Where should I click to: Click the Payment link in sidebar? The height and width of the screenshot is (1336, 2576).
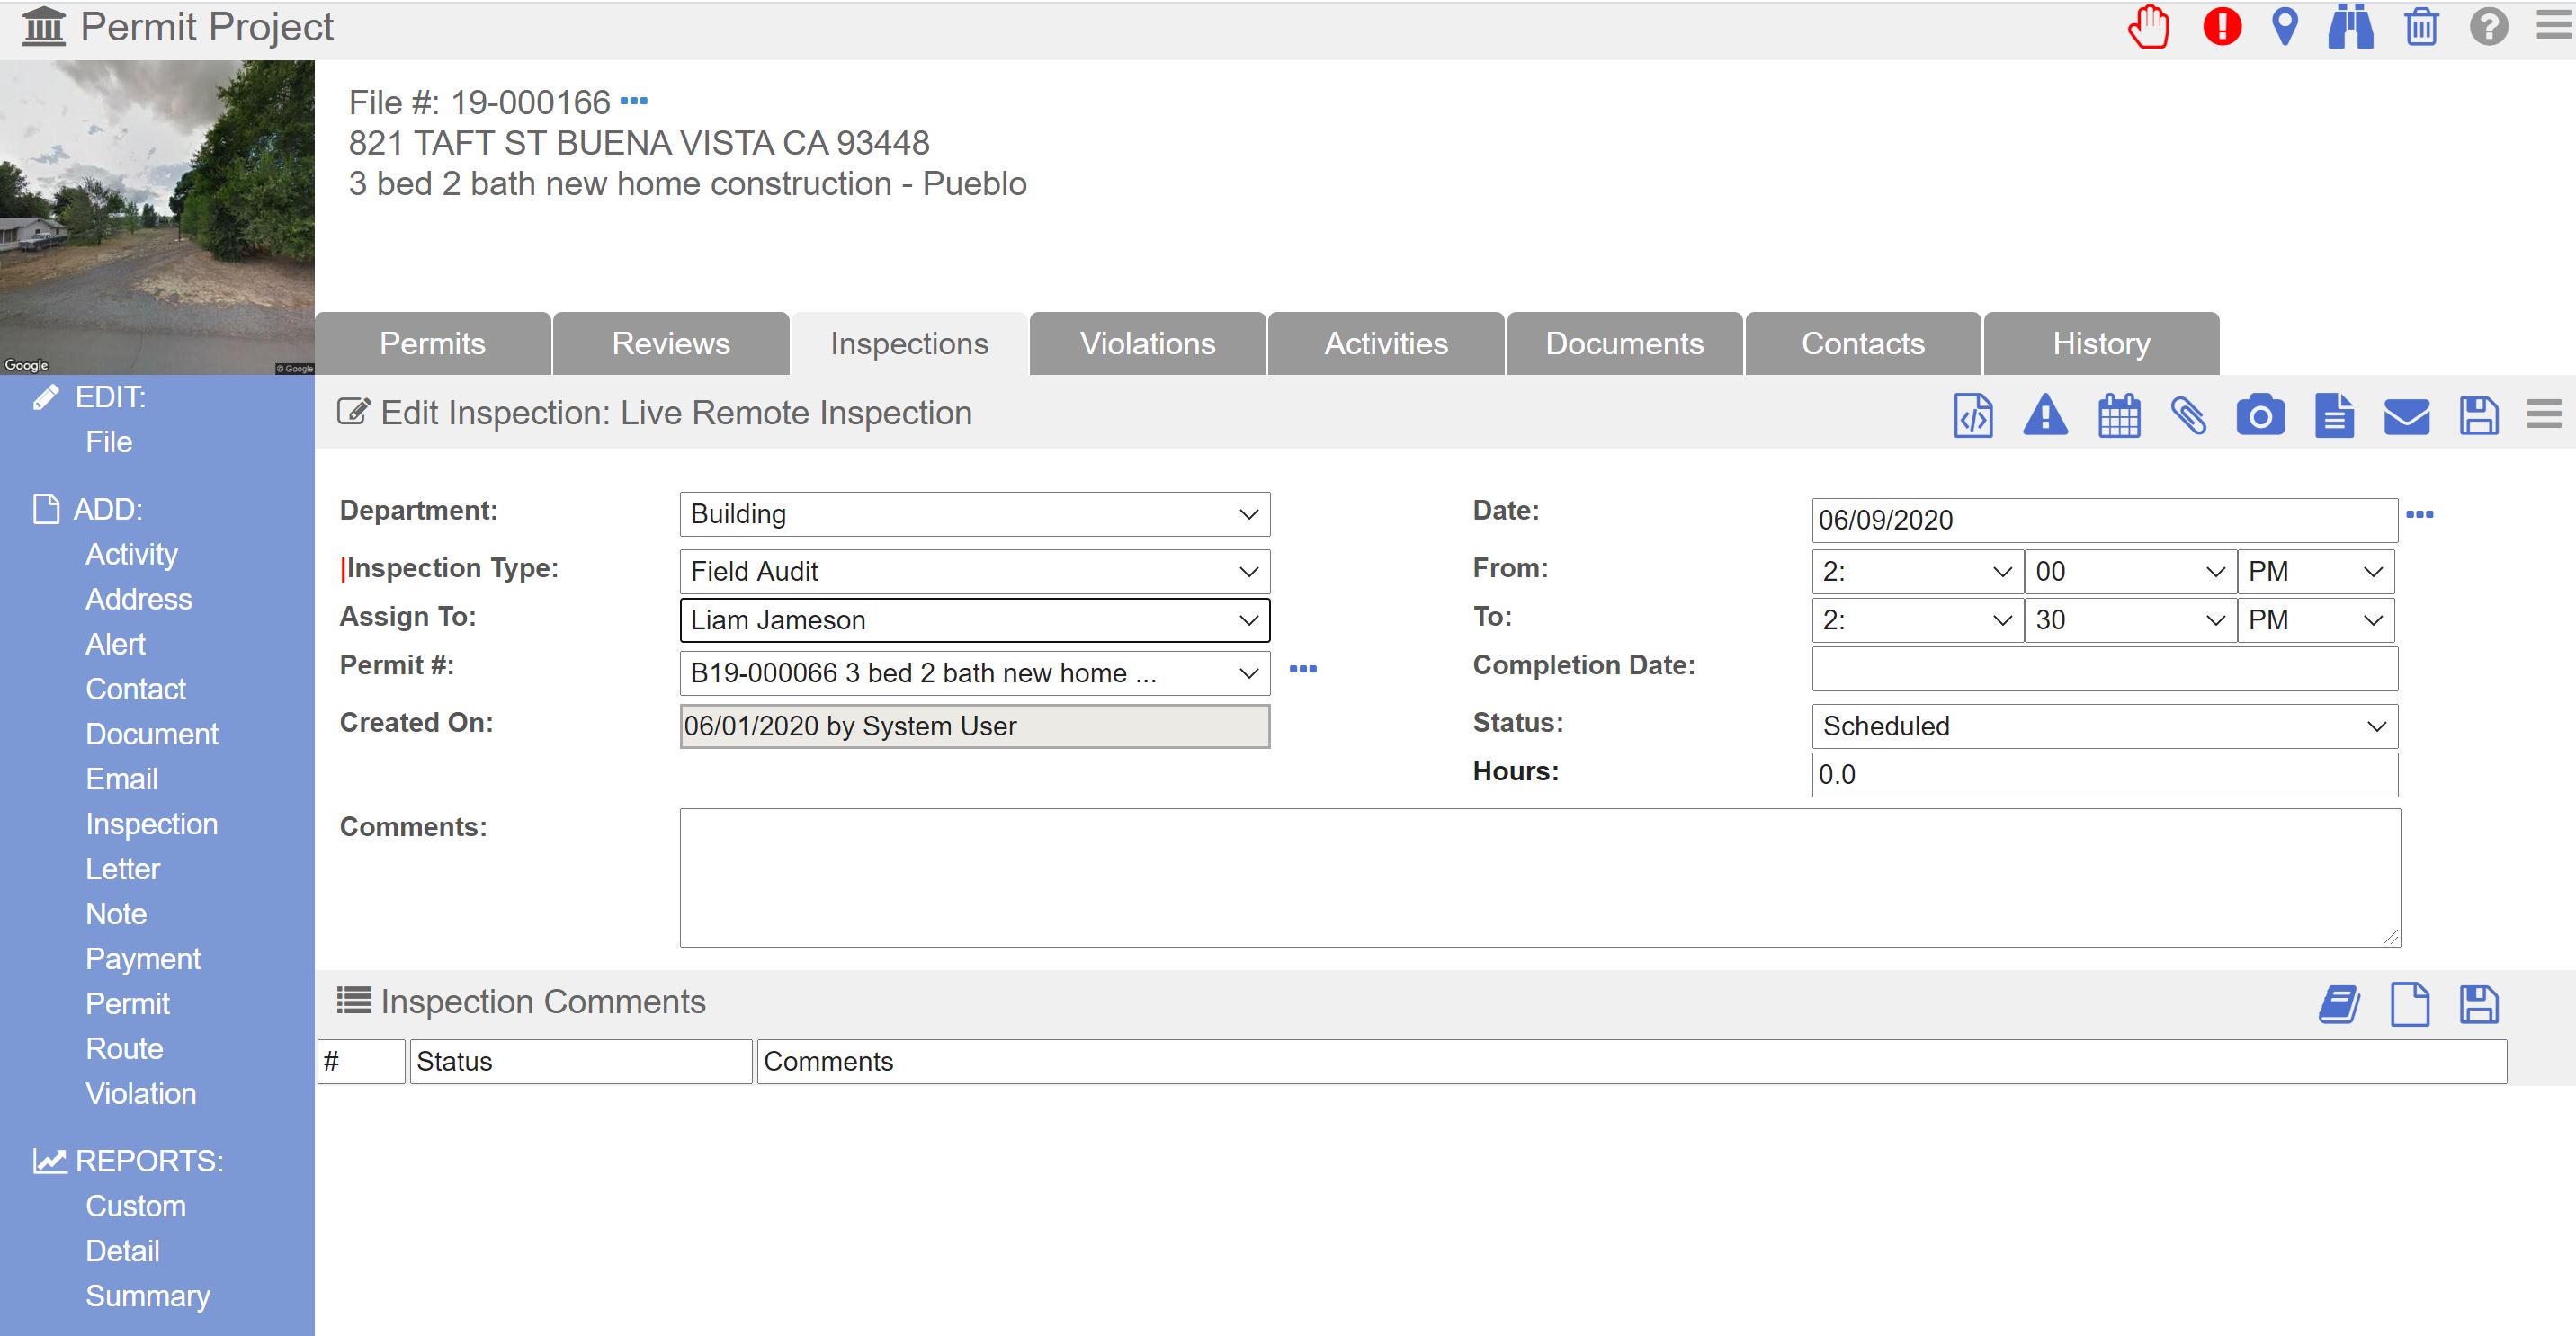[x=143, y=958]
